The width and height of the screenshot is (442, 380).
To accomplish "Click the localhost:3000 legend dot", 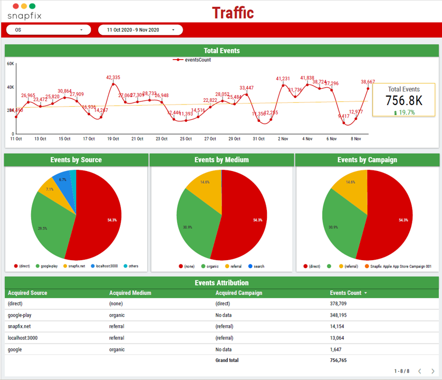I will pos(93,266).
